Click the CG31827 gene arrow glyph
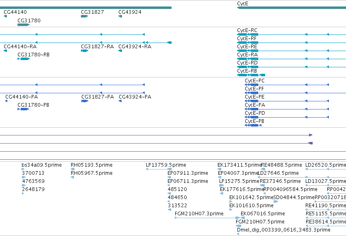This screenshot has width=346, height=236. (85, 16)
